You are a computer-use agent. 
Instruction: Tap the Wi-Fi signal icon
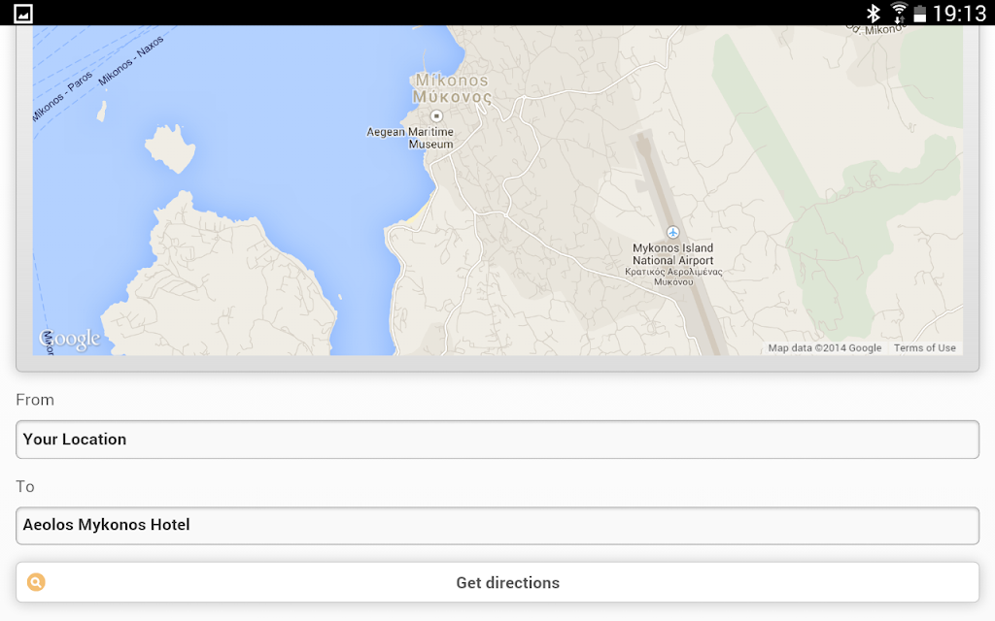pyautogui.click(x=899, y=13)
